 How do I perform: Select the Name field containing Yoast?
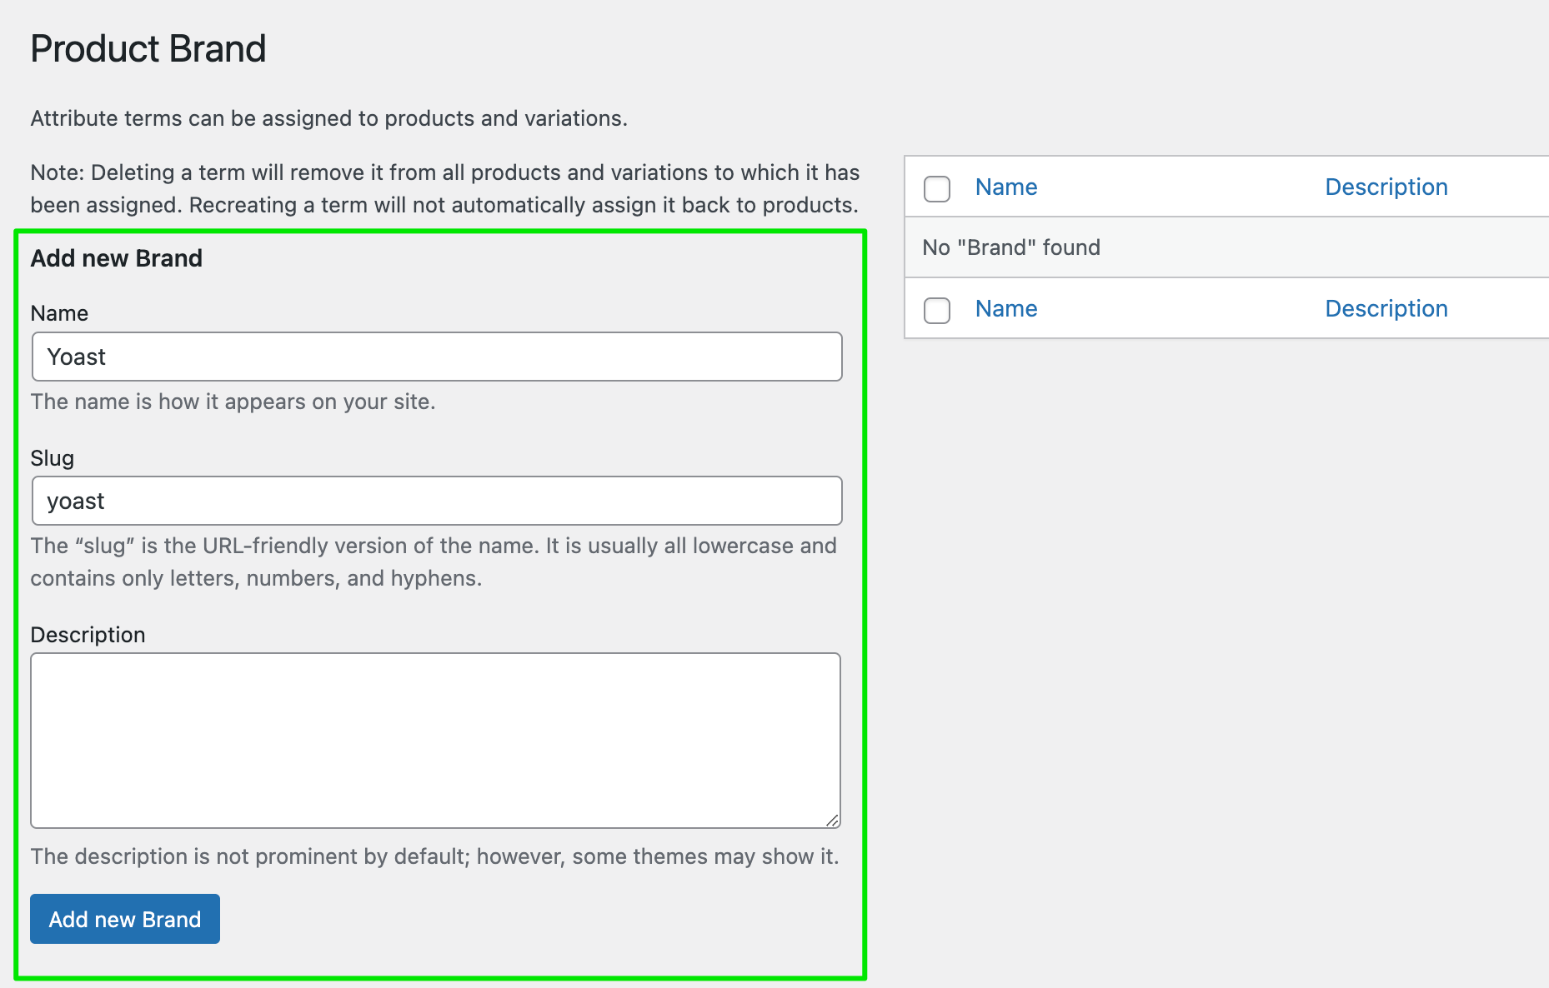click(x=436, y=357)
